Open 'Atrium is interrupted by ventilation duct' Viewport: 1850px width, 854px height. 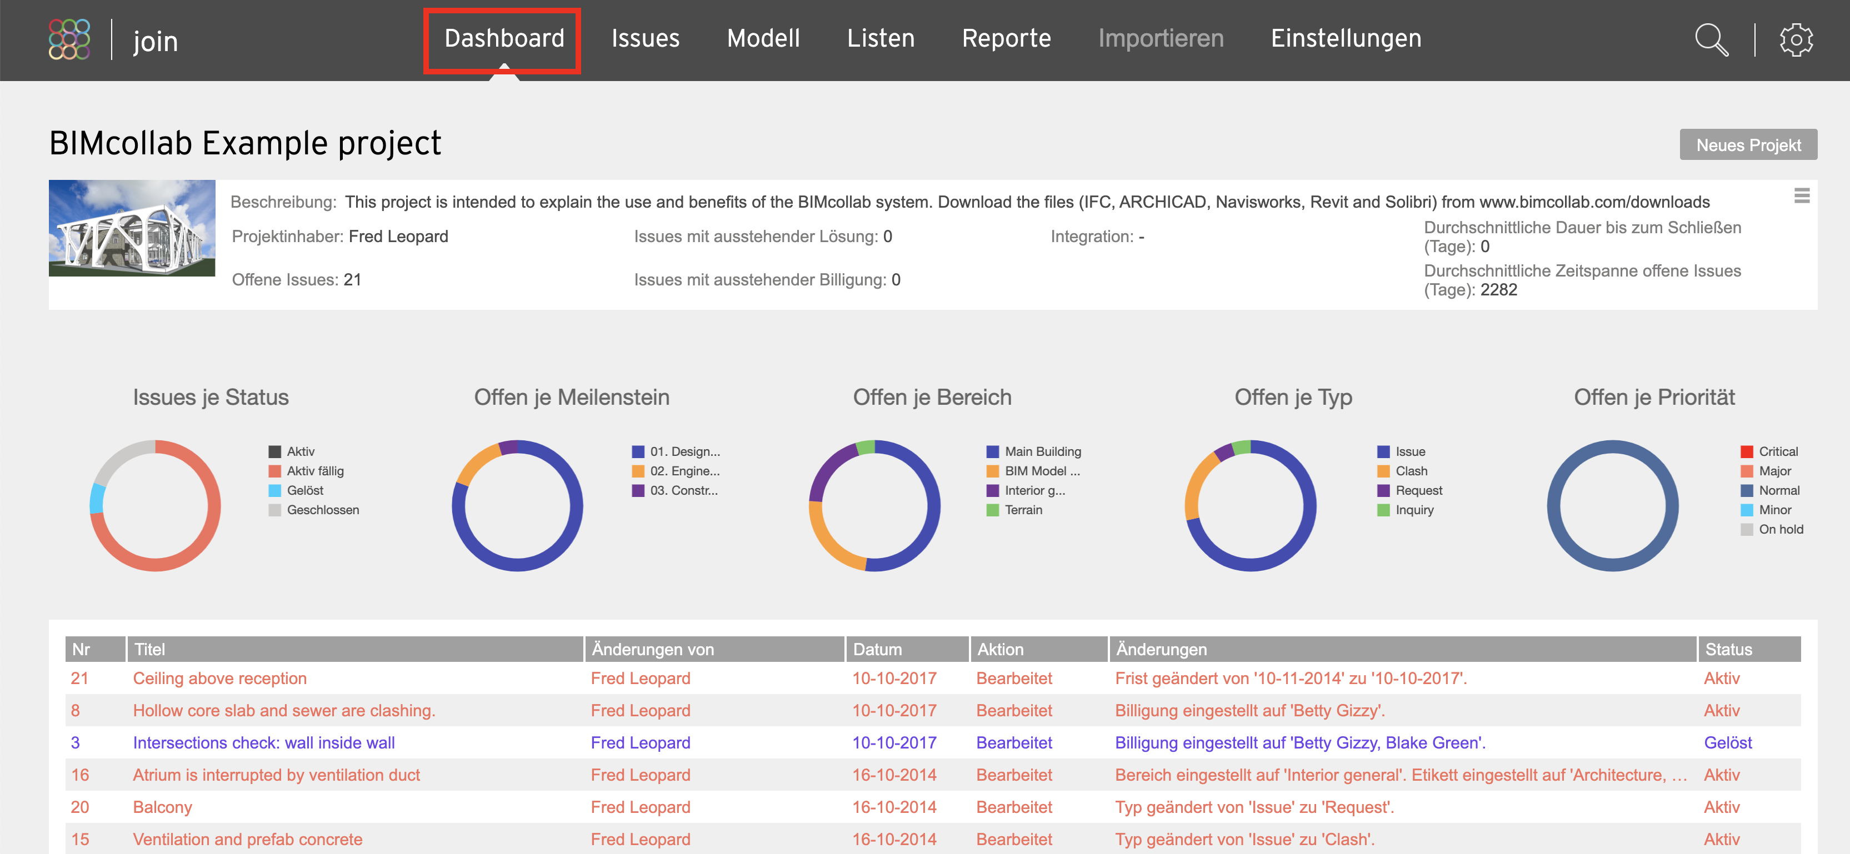point(277,775)
